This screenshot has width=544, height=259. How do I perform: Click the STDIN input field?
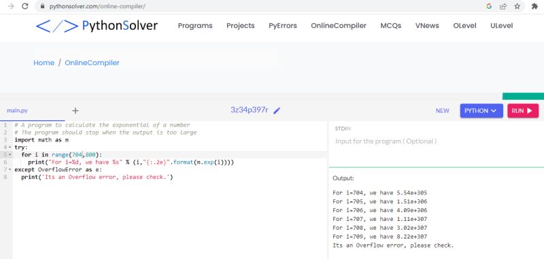(436, 141)
